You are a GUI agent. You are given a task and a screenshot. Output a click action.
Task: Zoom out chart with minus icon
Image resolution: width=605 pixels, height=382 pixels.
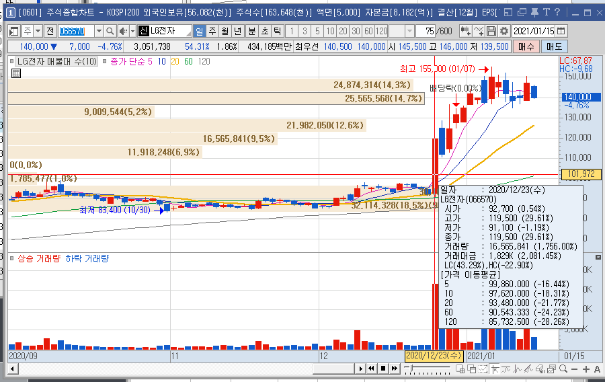[575, 369]
